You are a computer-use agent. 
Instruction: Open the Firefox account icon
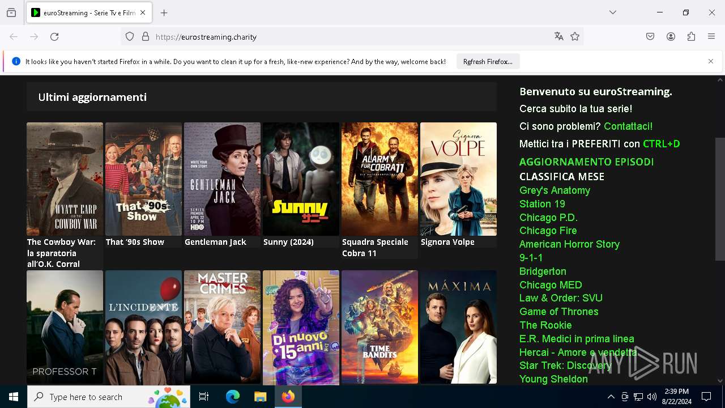671,37
